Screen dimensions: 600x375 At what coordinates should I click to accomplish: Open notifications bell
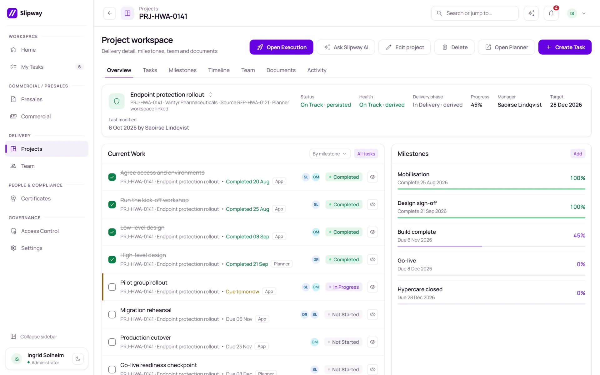(x=551, y=13)
